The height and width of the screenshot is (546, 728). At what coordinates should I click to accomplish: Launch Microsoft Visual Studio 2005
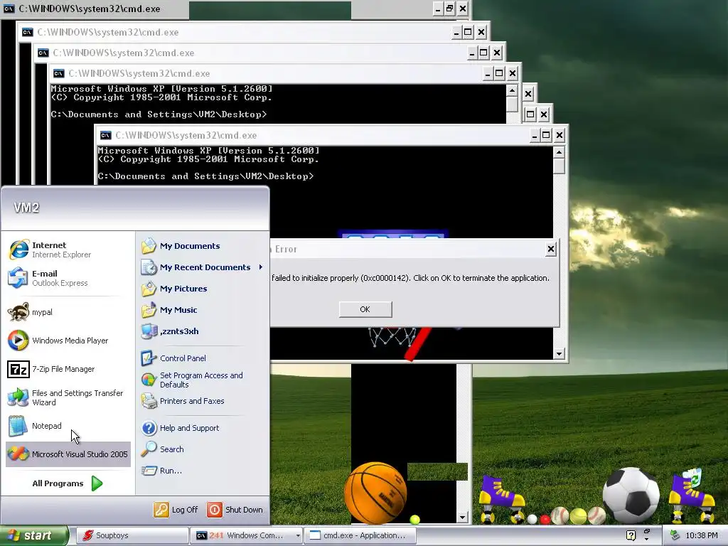(x=68, y=454)
